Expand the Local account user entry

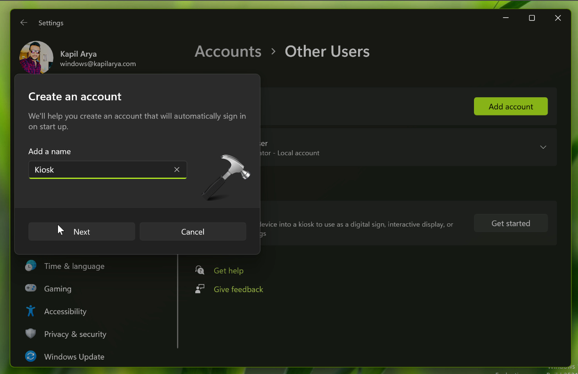543,147
